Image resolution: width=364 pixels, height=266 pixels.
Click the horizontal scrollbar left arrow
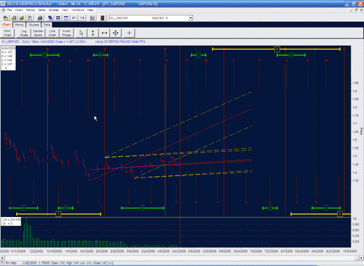click(2, 258)
